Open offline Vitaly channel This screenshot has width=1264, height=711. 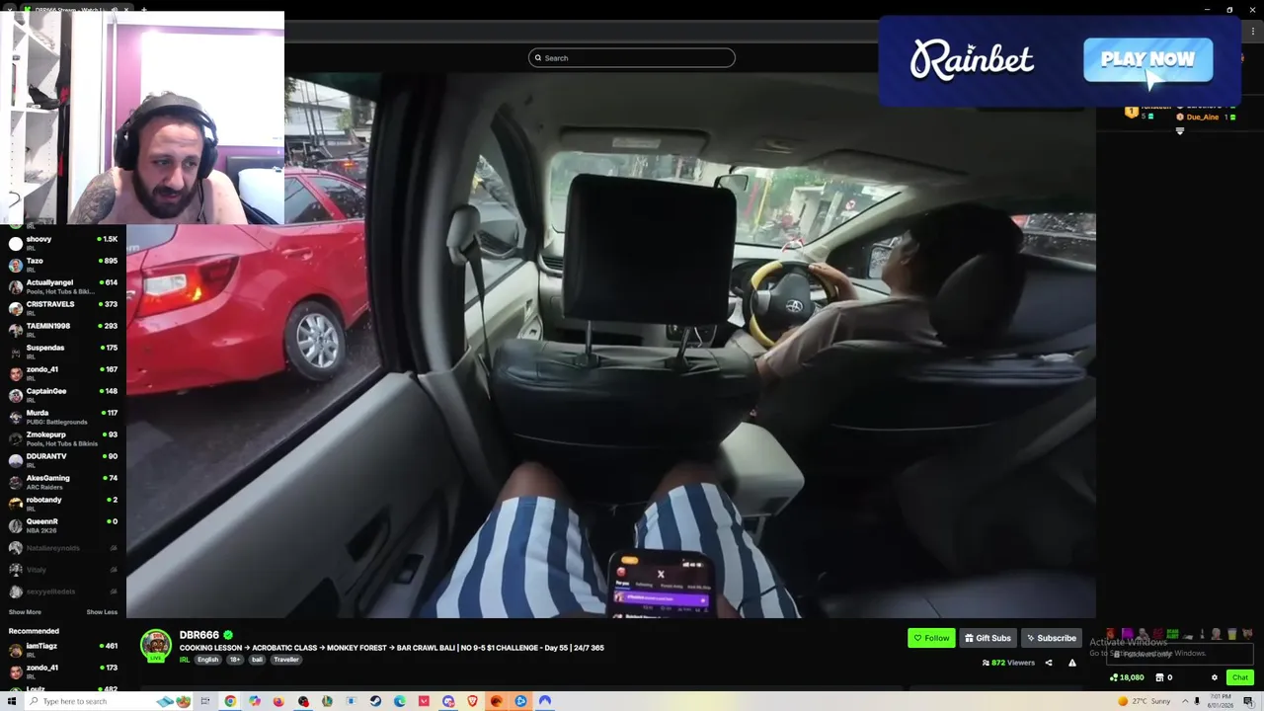63,570
